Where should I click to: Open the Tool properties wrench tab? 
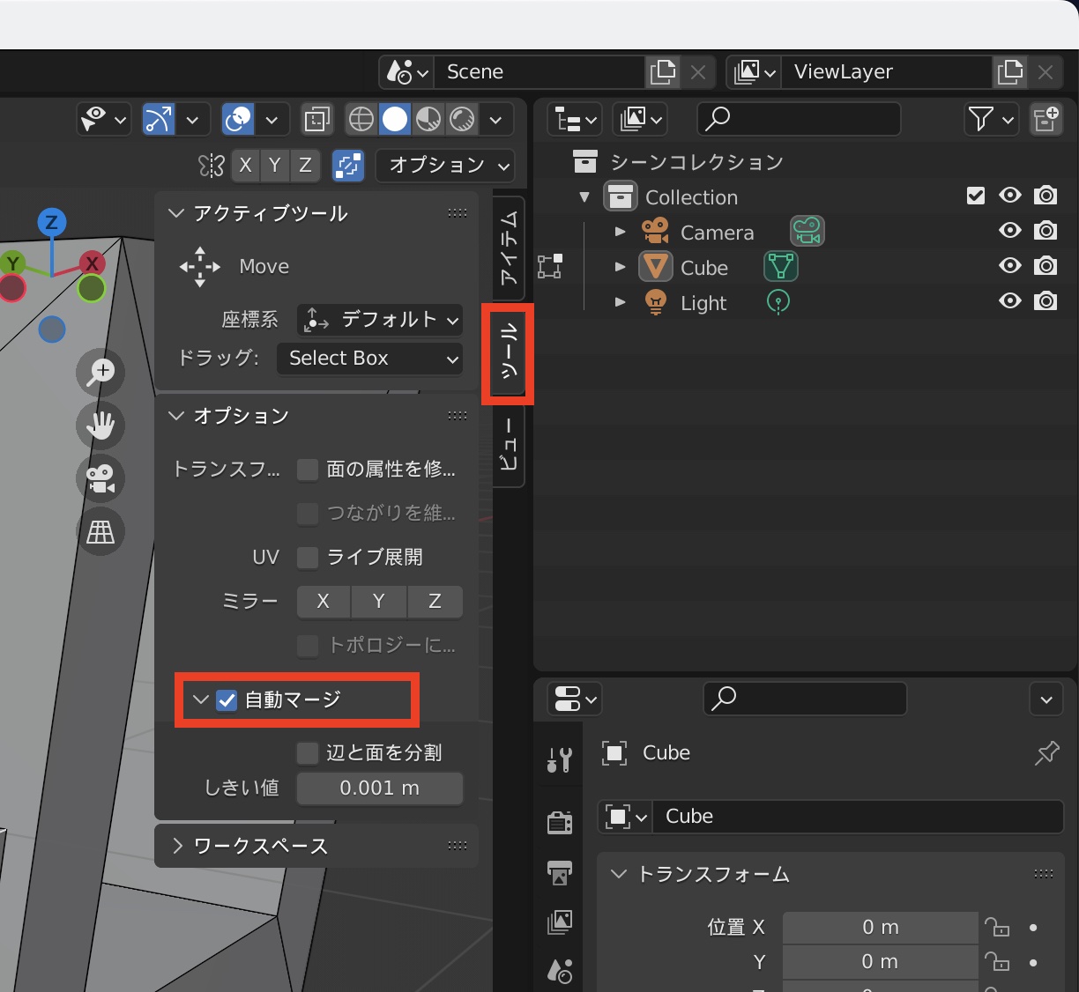pos(560,759)
